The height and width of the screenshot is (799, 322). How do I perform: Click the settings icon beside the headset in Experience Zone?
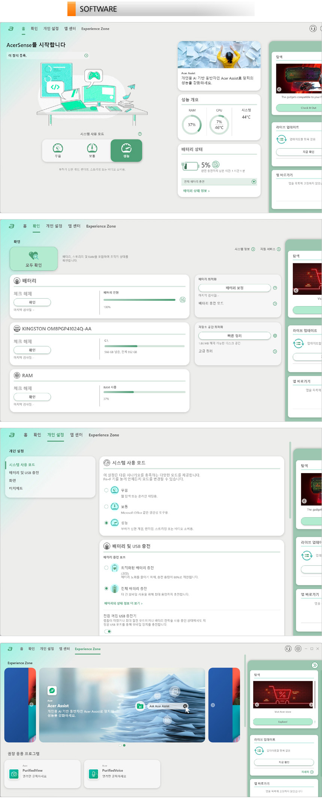298,648
